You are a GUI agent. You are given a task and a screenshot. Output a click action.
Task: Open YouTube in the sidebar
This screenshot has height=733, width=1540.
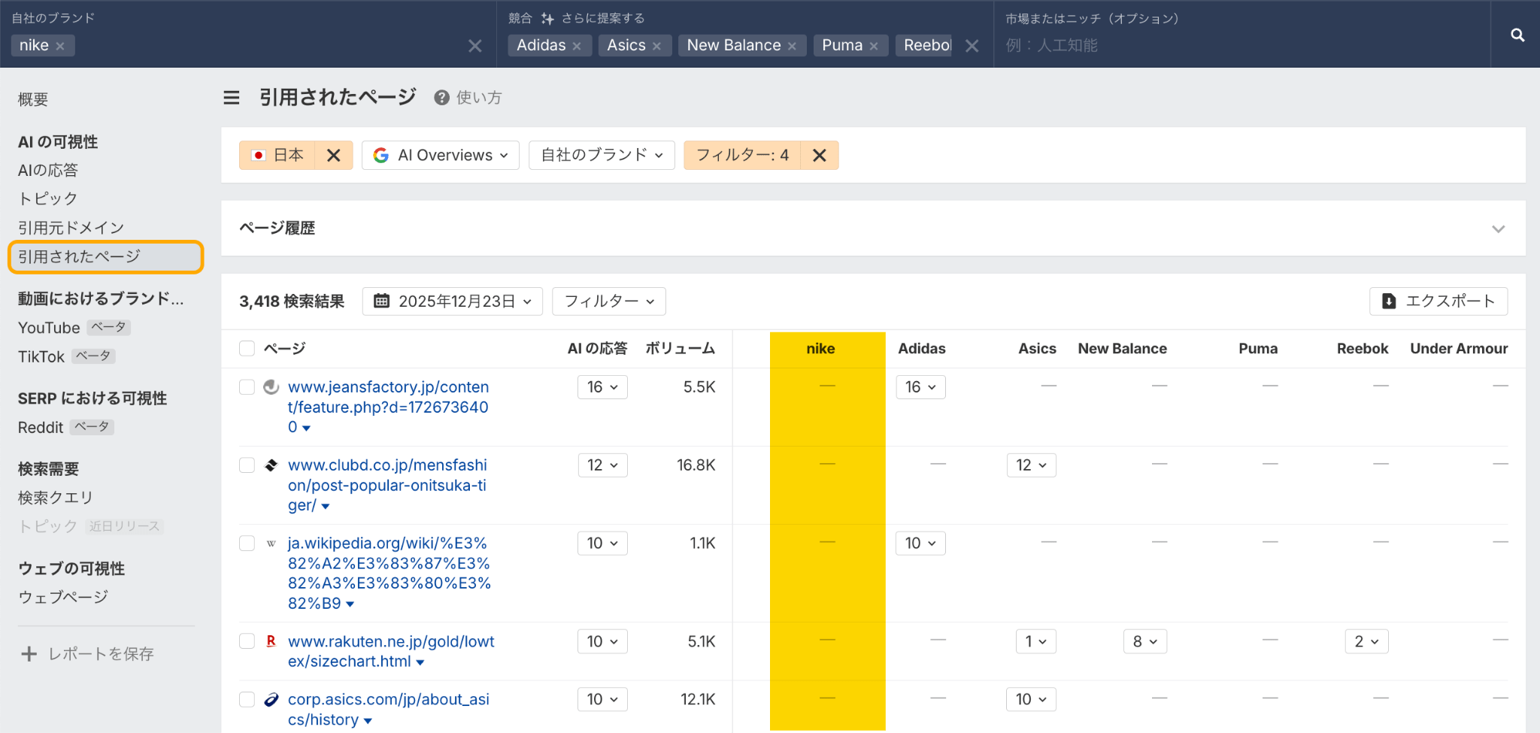pyautogui.click(x=49, y=328)
